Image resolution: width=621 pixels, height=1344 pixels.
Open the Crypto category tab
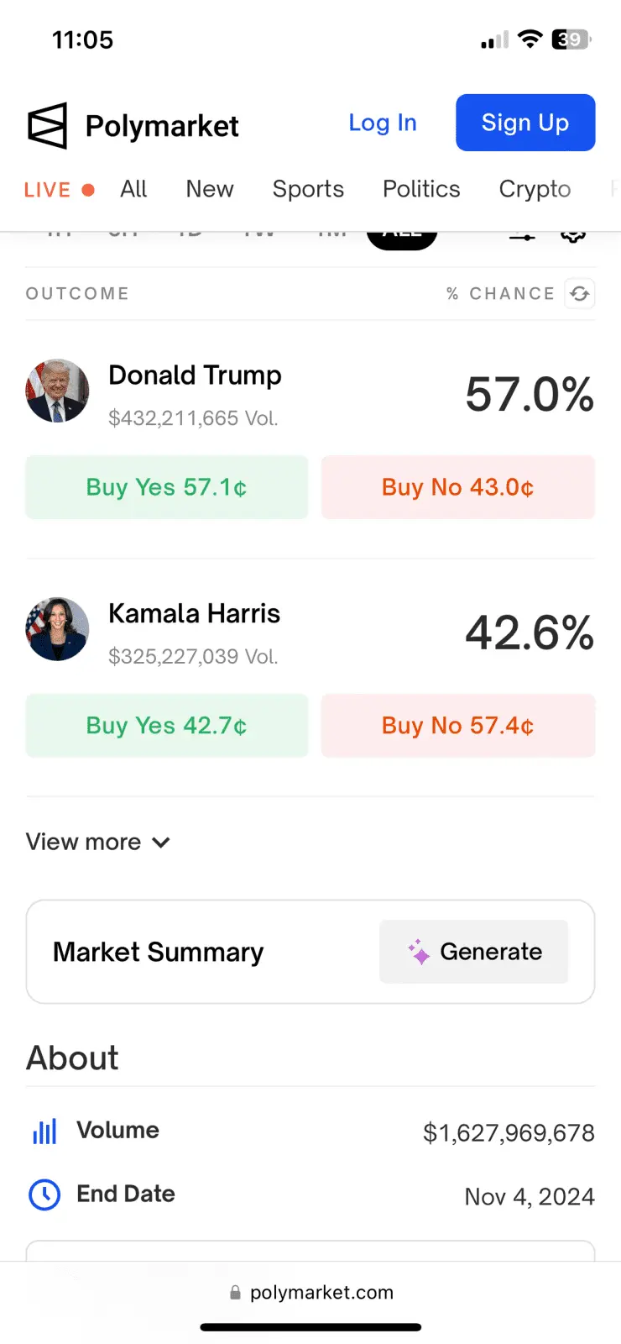point(535,189)
